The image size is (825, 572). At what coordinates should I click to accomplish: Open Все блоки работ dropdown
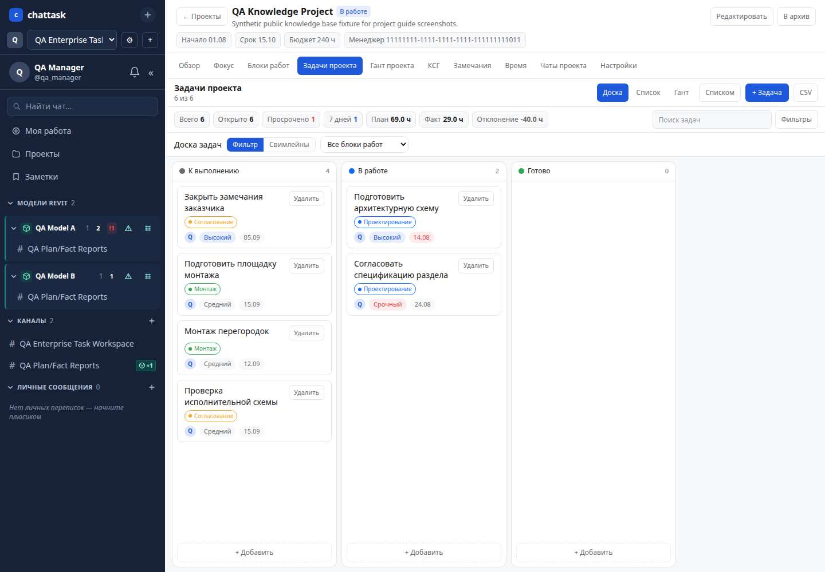(x=364, y=145)
